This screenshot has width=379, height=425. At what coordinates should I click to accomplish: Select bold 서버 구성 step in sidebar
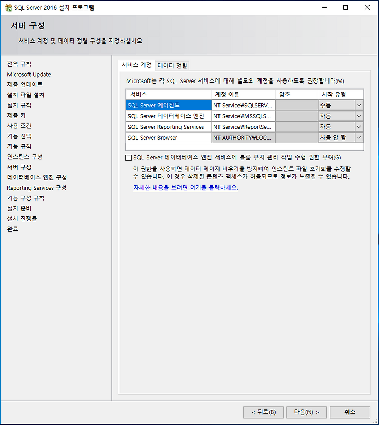[19, 167]
